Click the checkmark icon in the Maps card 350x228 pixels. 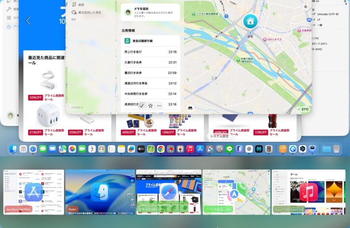(142, 106)
